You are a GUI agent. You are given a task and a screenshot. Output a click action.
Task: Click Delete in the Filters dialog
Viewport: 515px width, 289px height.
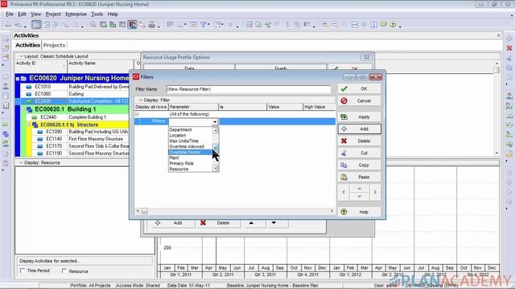pyautogui.click(x=360, y=141)
